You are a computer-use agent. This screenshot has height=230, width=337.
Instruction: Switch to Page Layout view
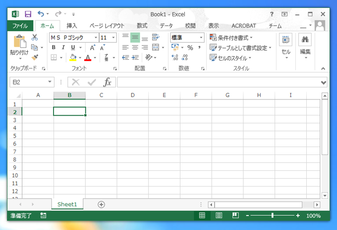point(219,216)
